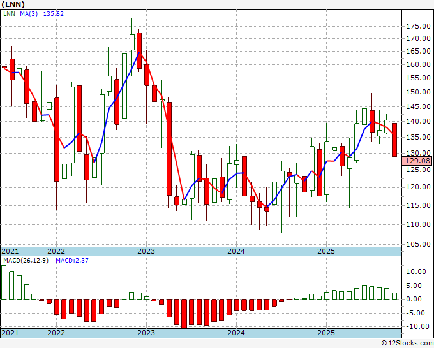
Task: Click the 120.00 price axis label
Action: [418, 187]
